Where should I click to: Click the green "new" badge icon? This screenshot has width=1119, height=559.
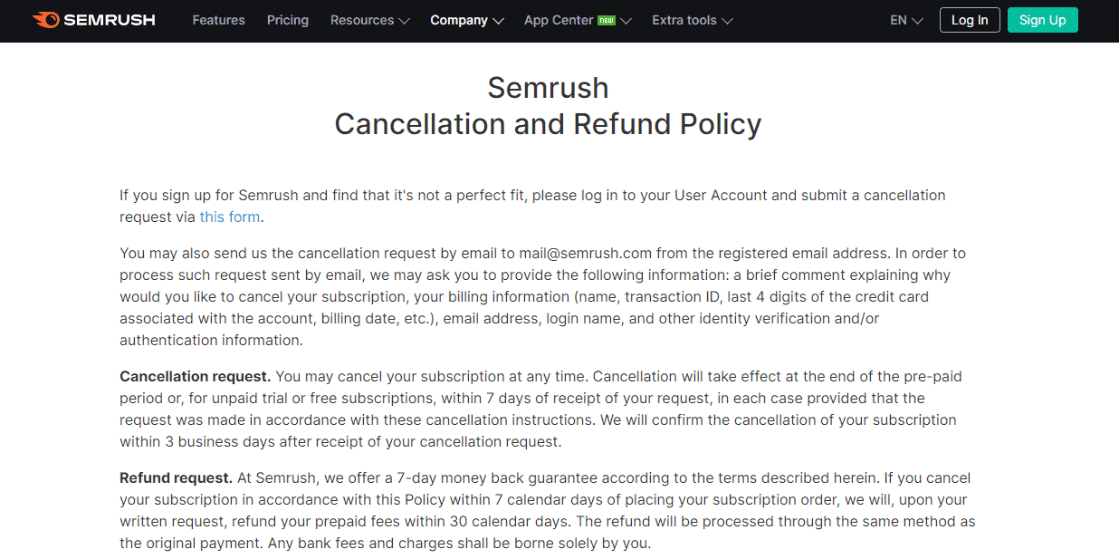pyautogui.click(x=607, y=20)
